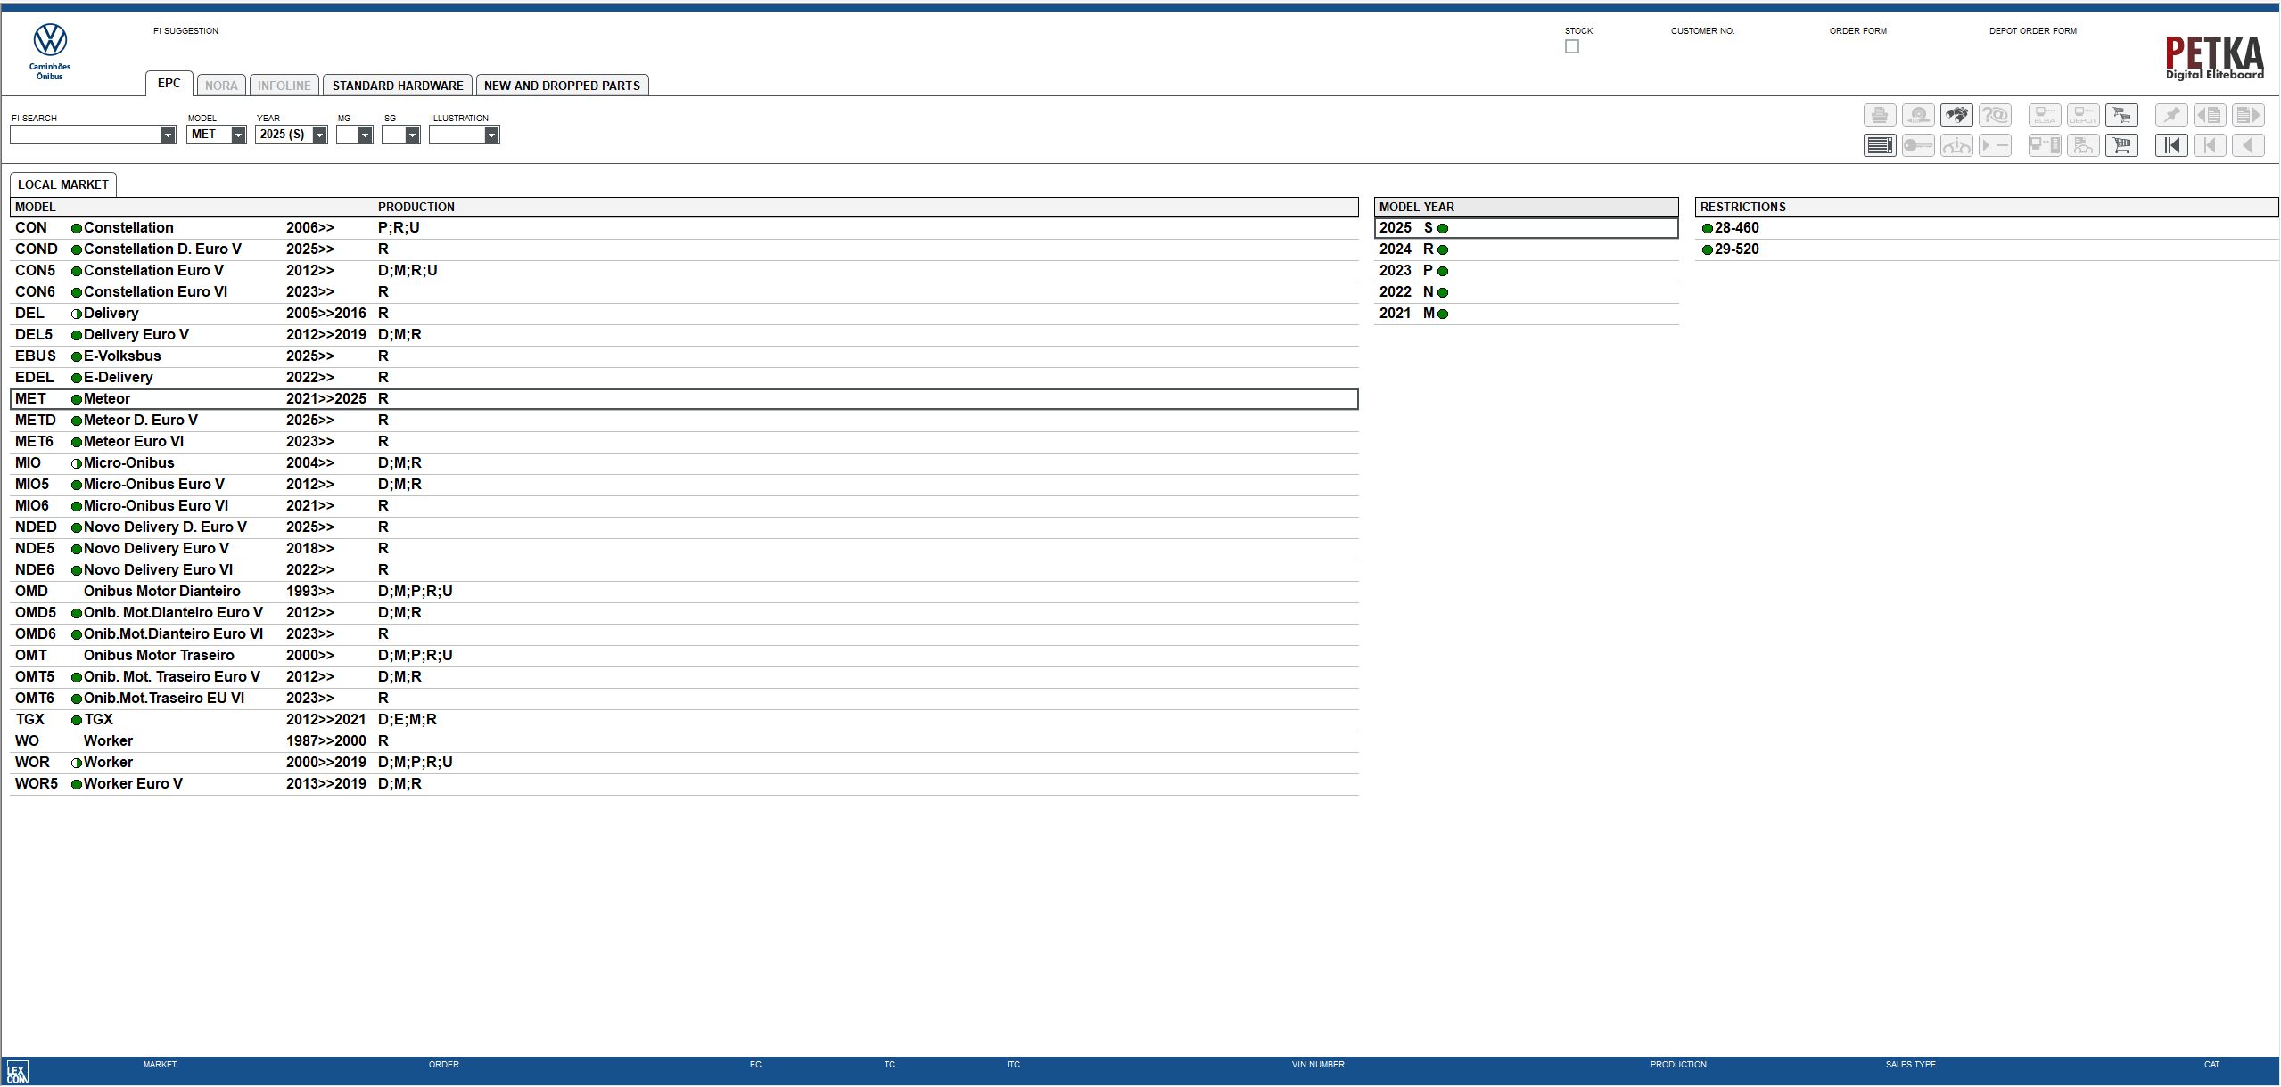Toggle the STOCK checkbox
Image resolution: width=2281 pixels, height=1087 pixels.
click(1572, 46)
